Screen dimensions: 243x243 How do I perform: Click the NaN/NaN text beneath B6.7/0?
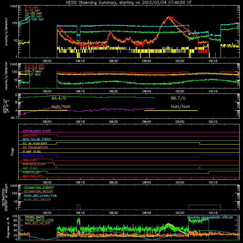point(180,107)
